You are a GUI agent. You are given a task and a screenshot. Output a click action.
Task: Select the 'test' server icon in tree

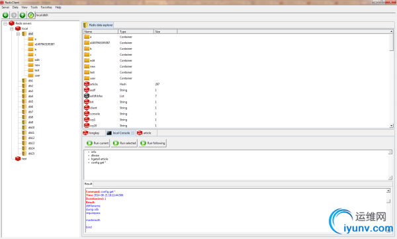pyautogui.click(x=18, y=159)
